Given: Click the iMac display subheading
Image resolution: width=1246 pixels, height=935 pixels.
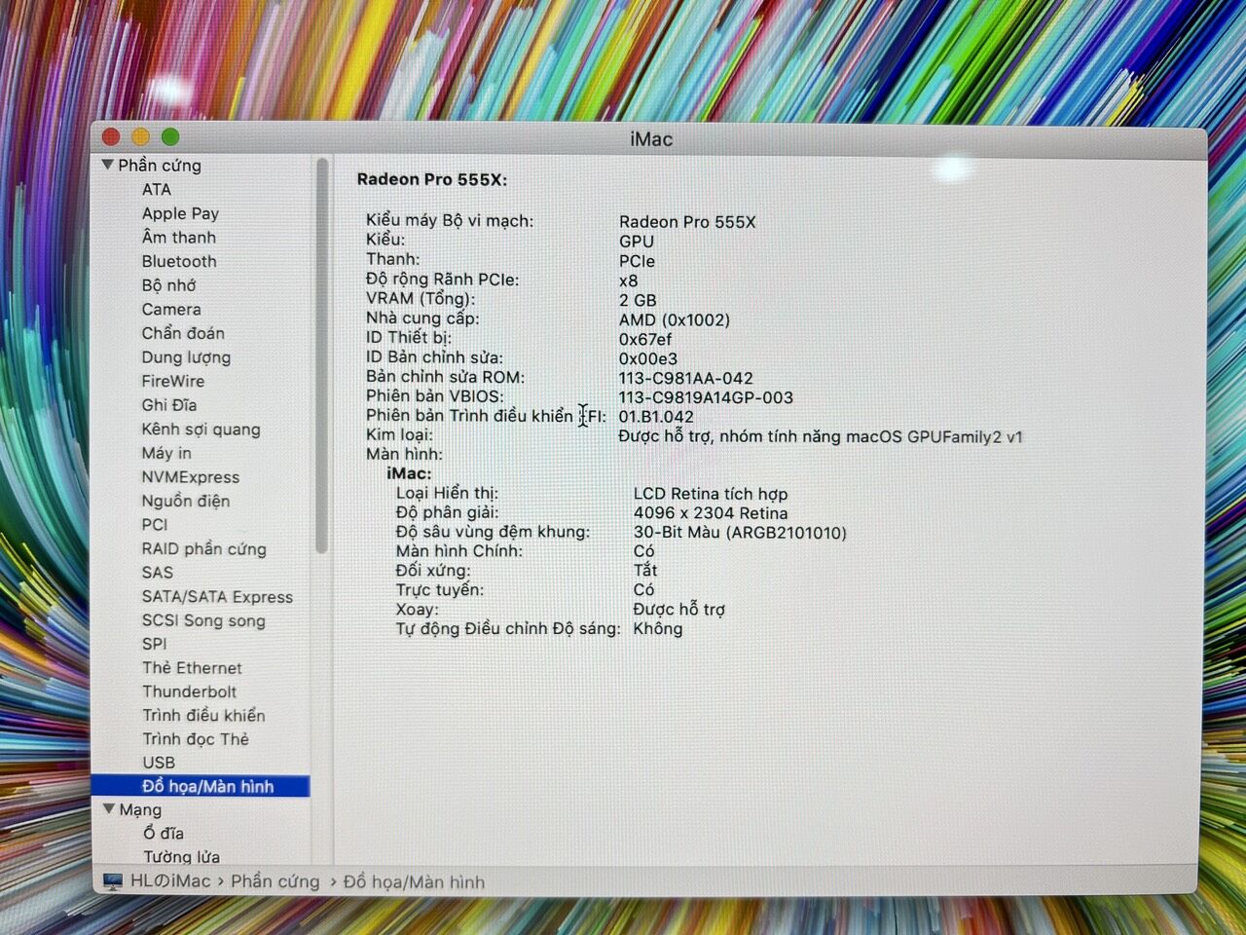Looking at the screenshot, I should 409,473.
